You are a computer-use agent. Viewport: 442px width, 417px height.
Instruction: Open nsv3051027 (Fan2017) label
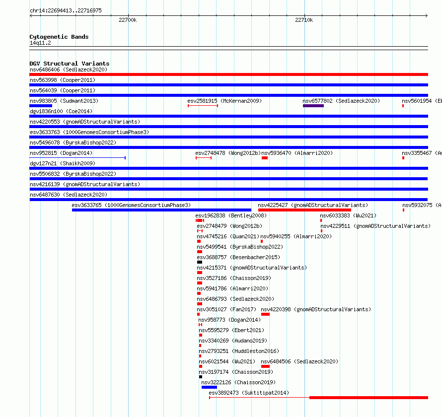(226, 309)
